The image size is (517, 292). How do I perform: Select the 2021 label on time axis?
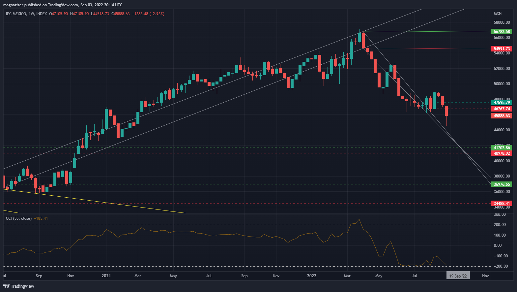pos(106,276)
